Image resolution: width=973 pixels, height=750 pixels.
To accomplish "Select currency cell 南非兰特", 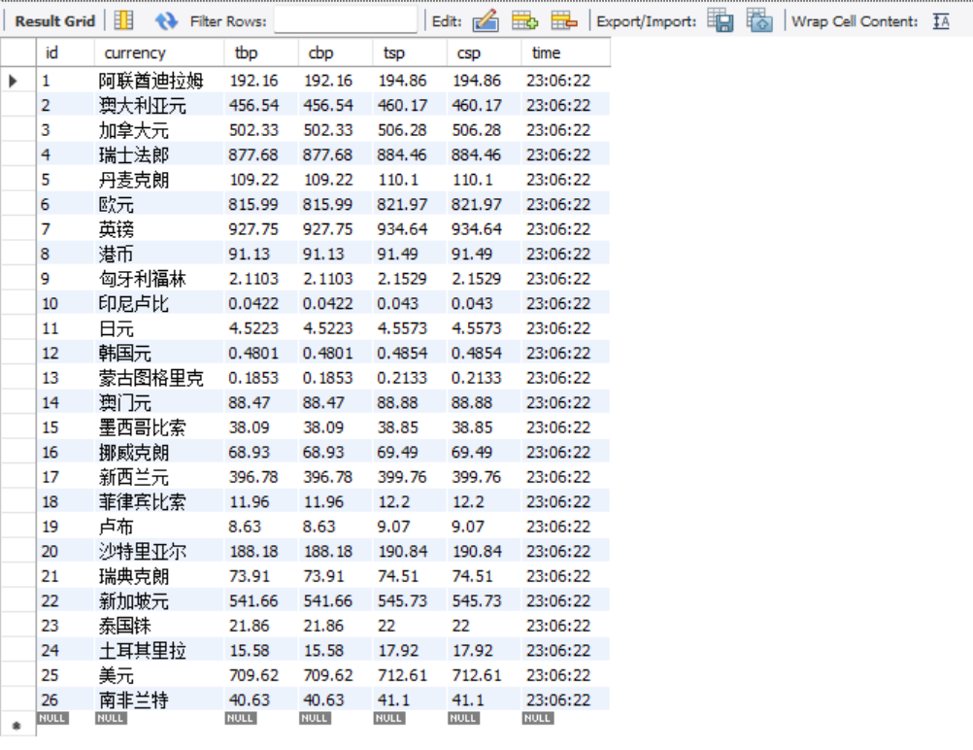I will click(x=159, y=700).
